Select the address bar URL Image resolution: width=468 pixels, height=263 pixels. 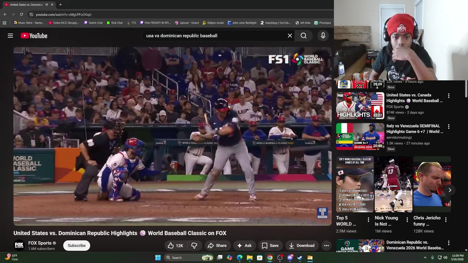coord(64,15)
